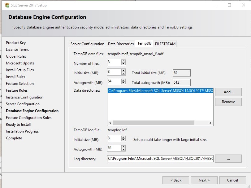Cancel the SQL Server setup

(232, 180)
